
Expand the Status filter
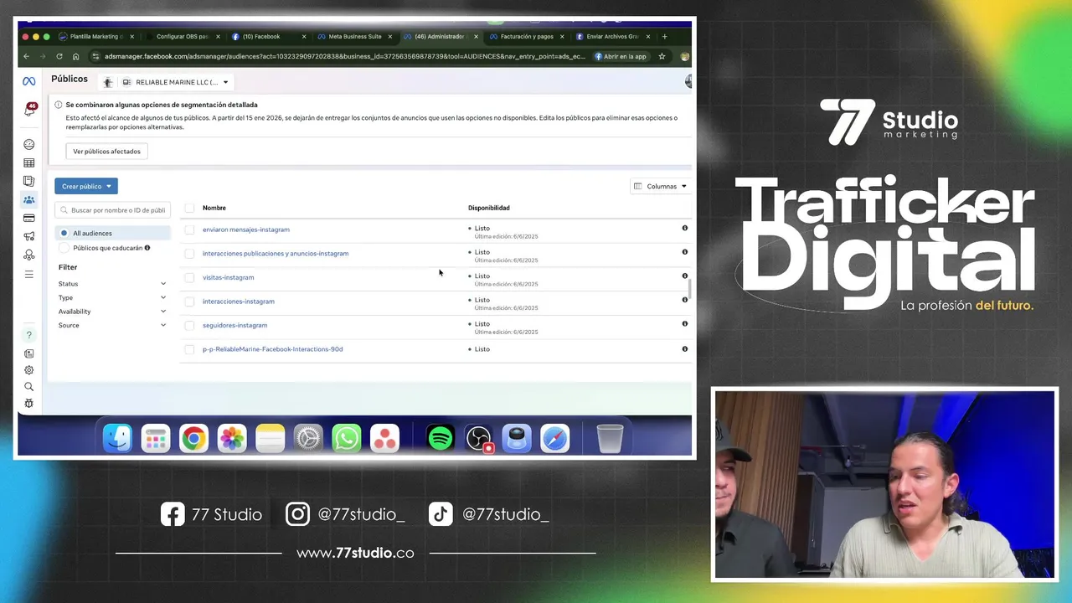[x=112, y=284]
